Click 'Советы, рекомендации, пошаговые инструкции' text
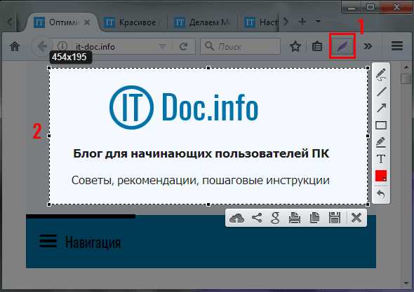This screenshot has width=414, height=292. [201, 181]
